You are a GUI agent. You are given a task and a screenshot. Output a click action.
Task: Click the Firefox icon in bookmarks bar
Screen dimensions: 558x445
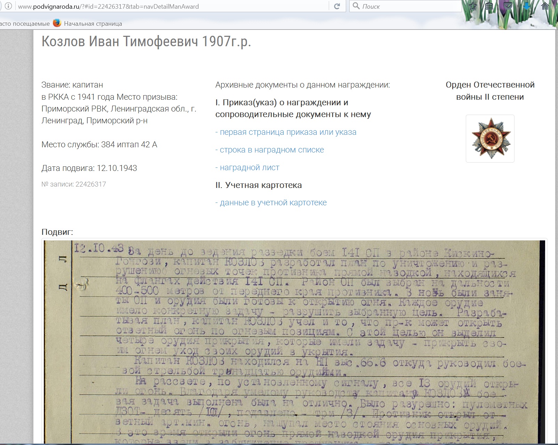coord(57,23)
